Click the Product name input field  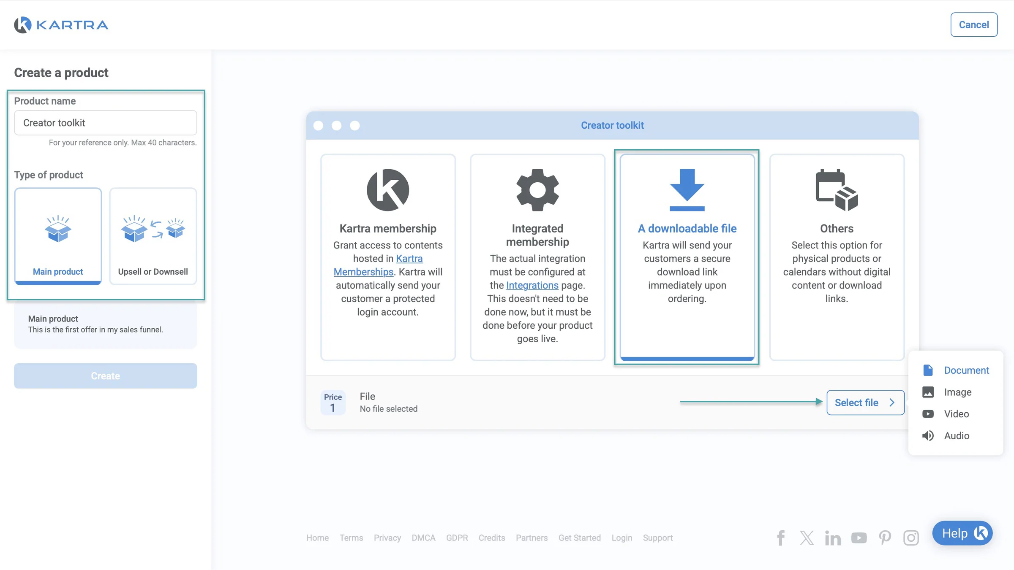point(106,123)
